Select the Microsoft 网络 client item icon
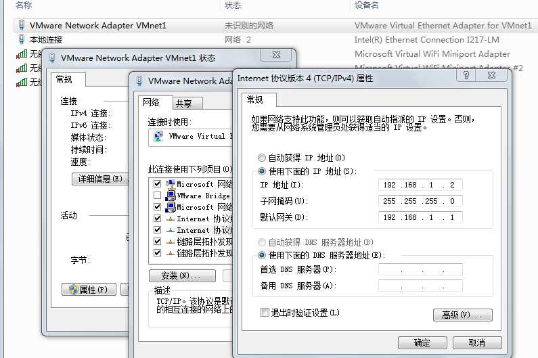Viewport: 538px width, 358px height. pyautogui.click(x=171, y=184)
